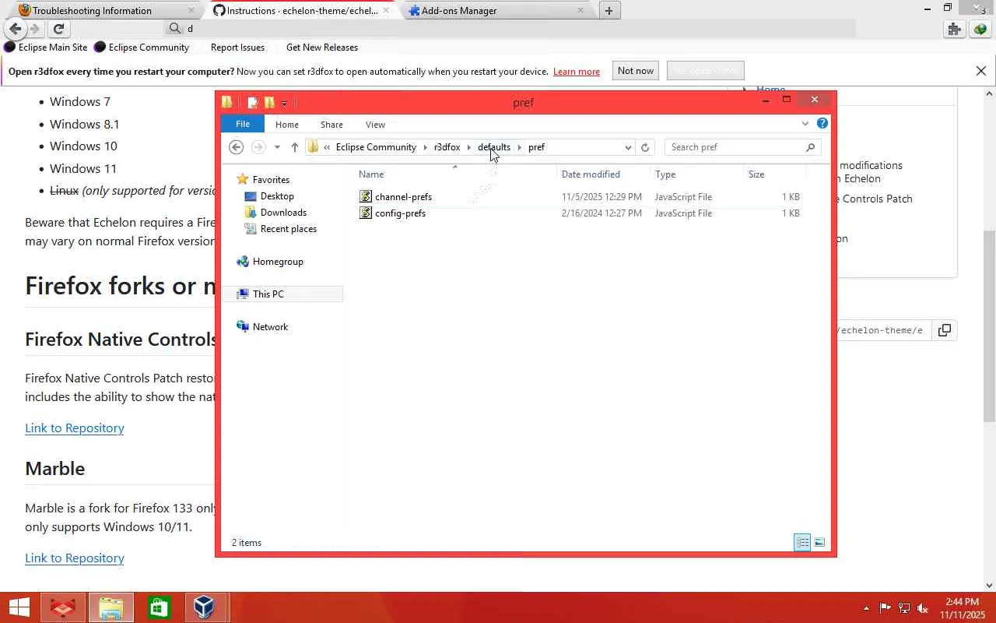Open Report Issues bookmark
The image size is (996, 623).
click(x=237, y=48)
